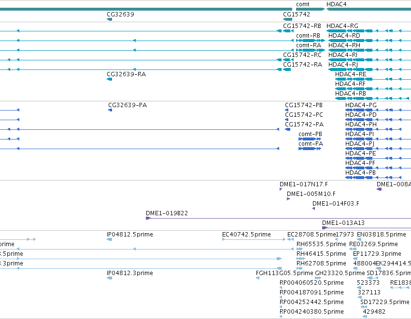Click transcript CG15742-RA
Screen dimensions: 411x319
(x=302, y=65)
